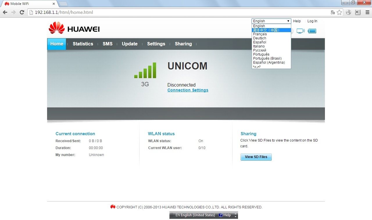The width and height of the screenshot is (372, 220).
Task: Click the UNICOM operator name
Action: point(187,66)
